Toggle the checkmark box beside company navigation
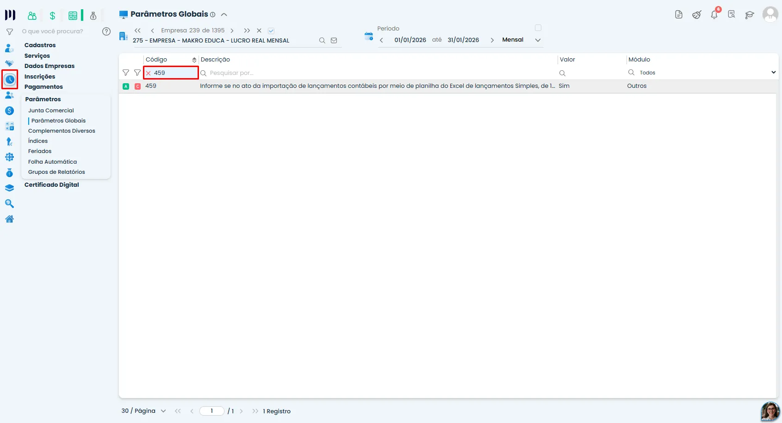782x423 pixels. point(271,31)
